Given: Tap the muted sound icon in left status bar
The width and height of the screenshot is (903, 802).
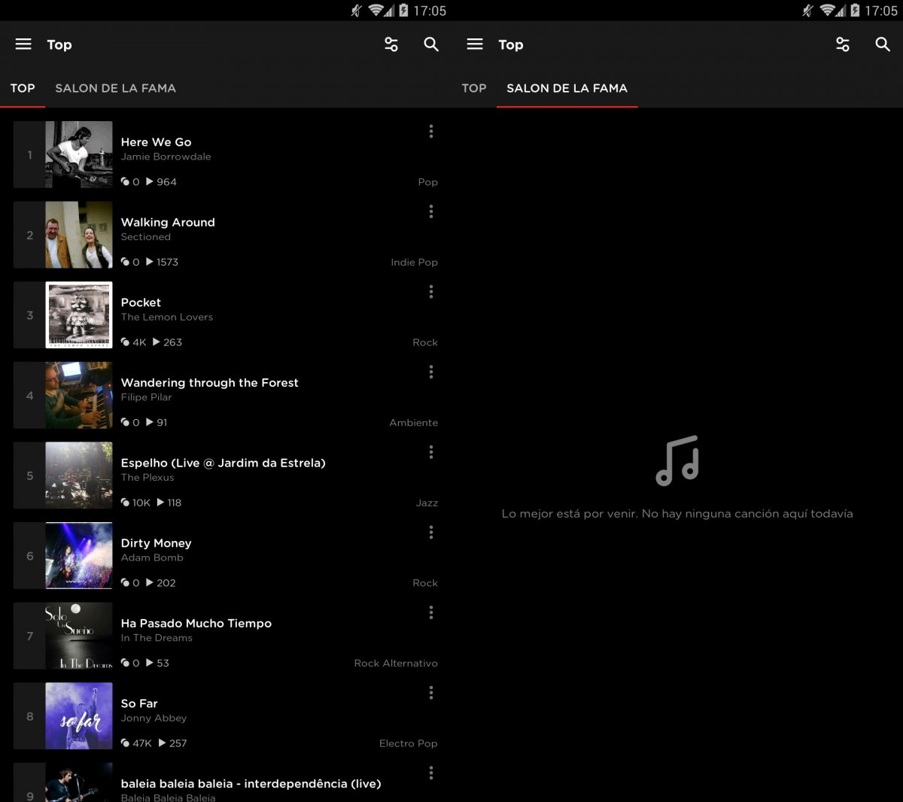Looking at the screenshot, I should coord(357,11).
